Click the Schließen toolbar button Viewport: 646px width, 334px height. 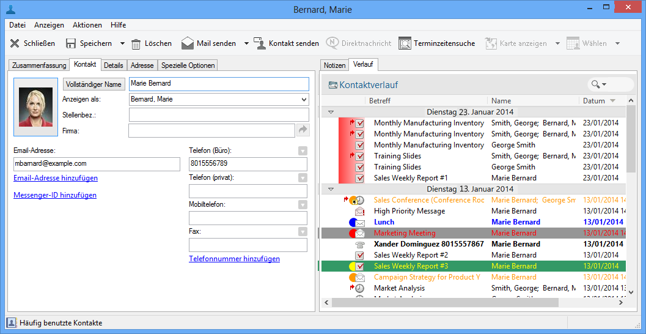click(x=32, y=43)
